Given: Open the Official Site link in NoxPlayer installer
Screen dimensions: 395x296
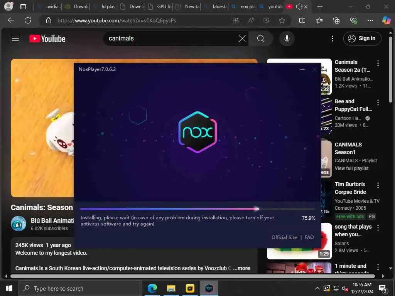Looking at the screenshot, I should (x=284, y=237).
